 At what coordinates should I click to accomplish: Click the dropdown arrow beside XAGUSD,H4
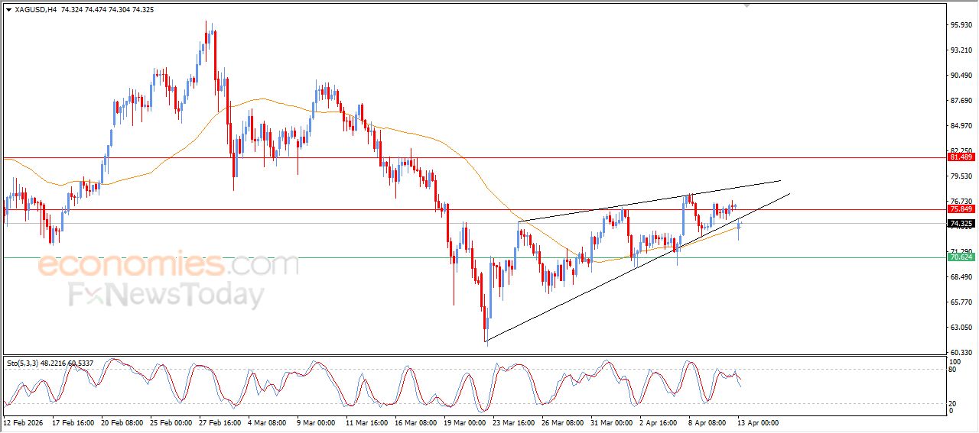[x=8, y=10]
